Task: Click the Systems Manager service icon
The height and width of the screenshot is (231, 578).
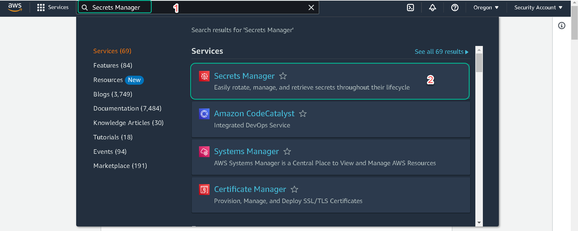Action: pyautogui.click(x=204, y=152)
